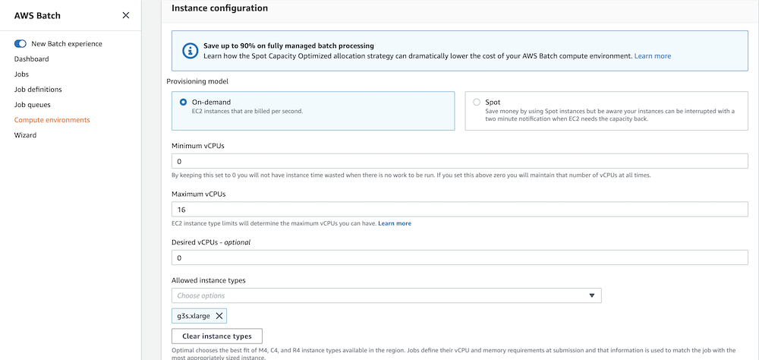Open Learn more link in Spot savings banner
Viewport: 759px width, 360px height.
653,55
